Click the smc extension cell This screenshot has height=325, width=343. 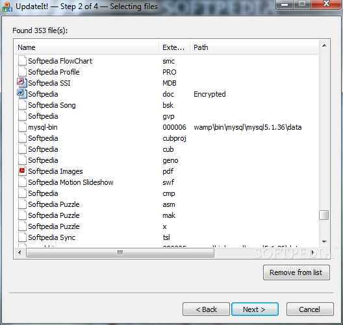(x=168, y=61)
